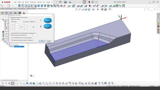Collapse the CommandManager ribbon chevron
The width and height of the screenshot is (160, 90).
[x=158, y=6]
